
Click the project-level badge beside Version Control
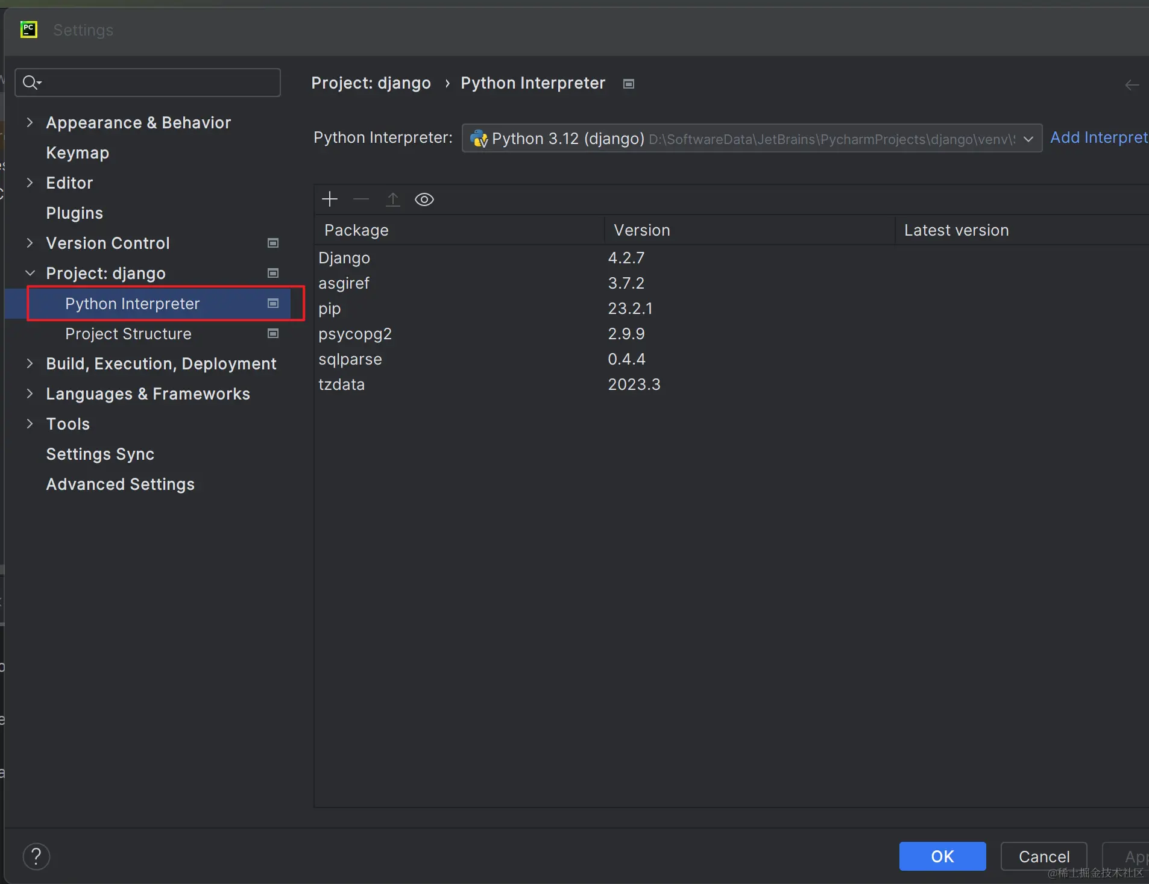tap(273, 243)
